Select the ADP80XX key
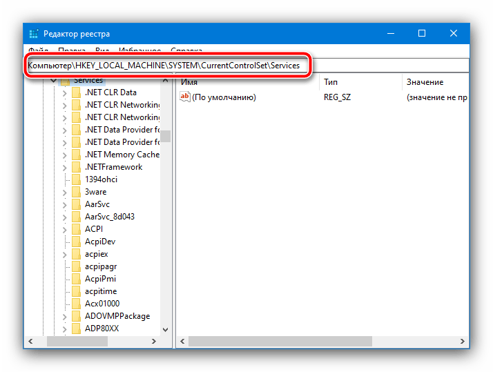493x372 pixels. pyautogui.click(x=102, y=329)
